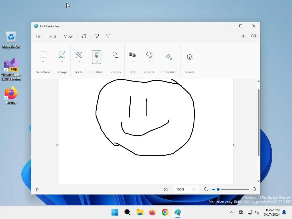Click the cursor position icon in status bar

pos(37,189)
